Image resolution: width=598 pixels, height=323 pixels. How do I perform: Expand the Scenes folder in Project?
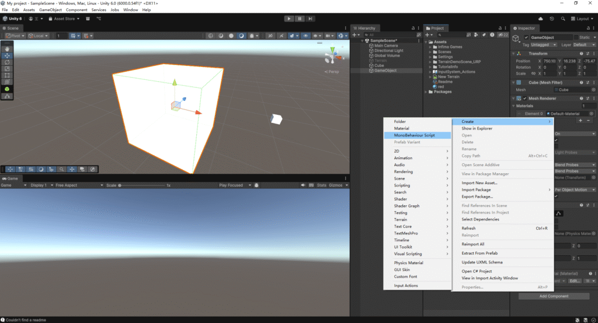click(x=430, y=52)
